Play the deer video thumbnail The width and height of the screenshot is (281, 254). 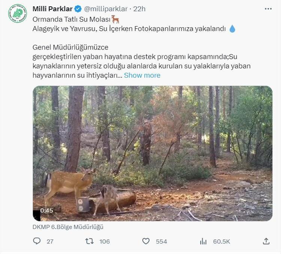click(152, 153)
